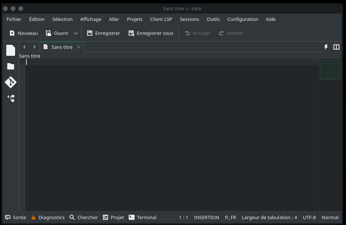The image size is (346, 225).
Task: Click the document minimap scrollbar
Action: [330, 70]
